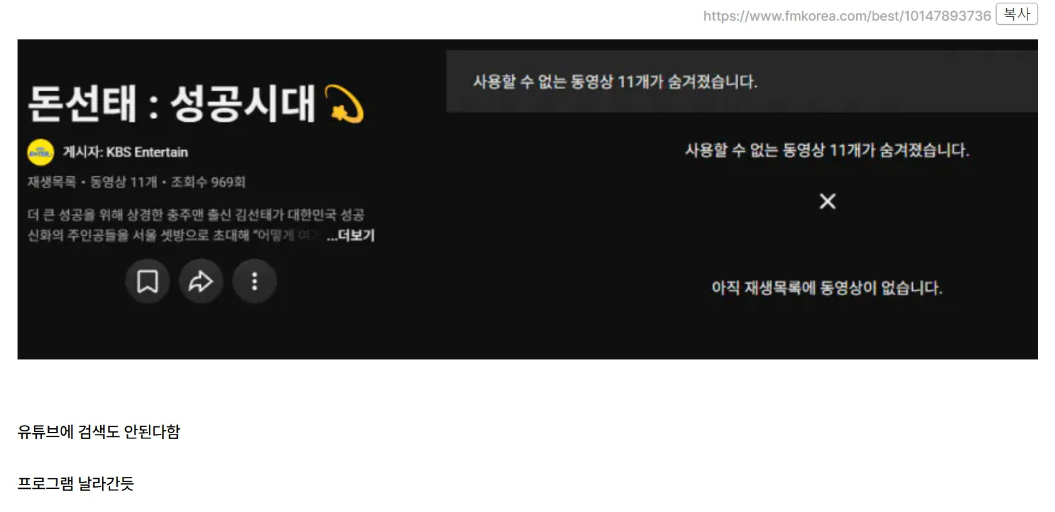The image size is (1055, 512).
Task: Click the playlist title 돈선태 : 성공시대
Action: pyautogui.click(x=196, y=103)
